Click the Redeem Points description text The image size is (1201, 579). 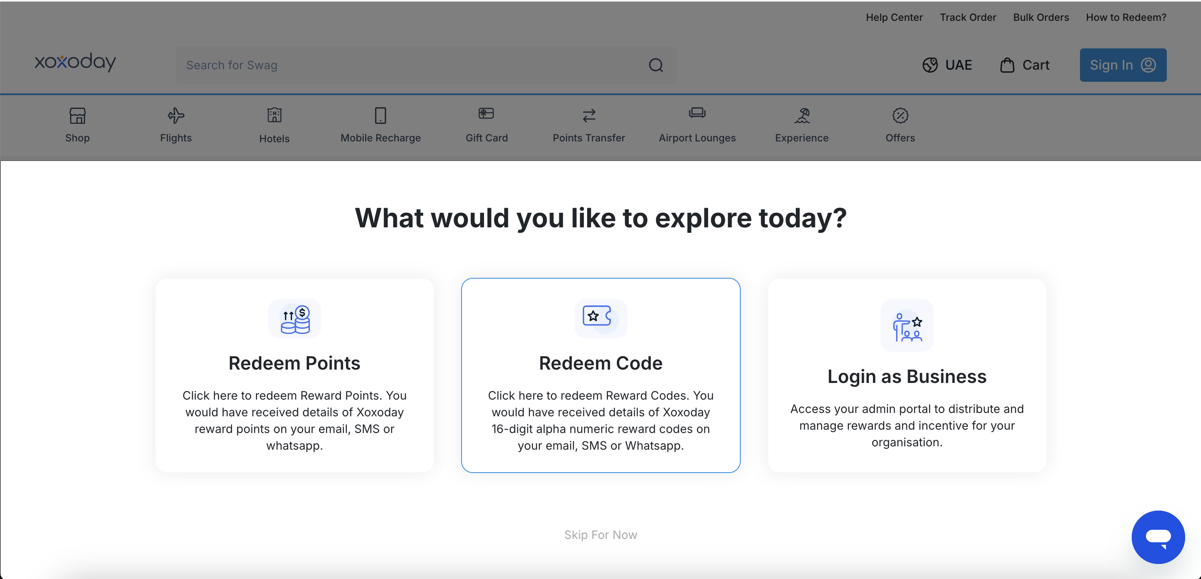pos(294,420)
